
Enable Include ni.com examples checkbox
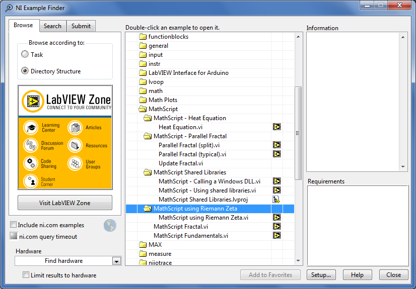[13, 225]
